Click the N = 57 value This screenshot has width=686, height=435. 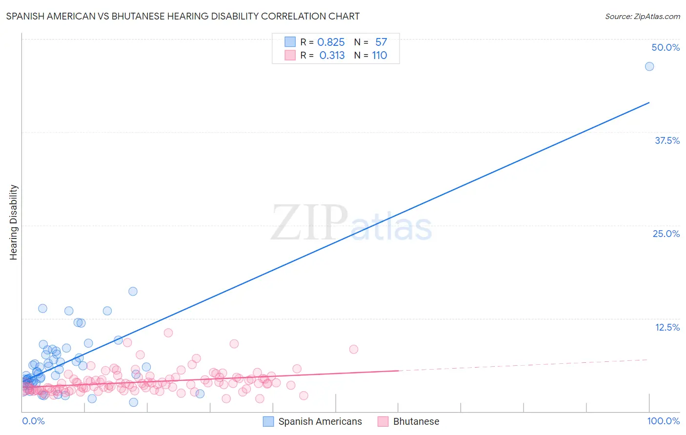point(371,42)
